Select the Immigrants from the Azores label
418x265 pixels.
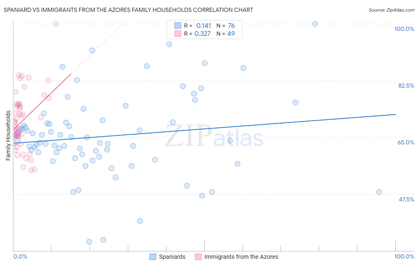coord(241,257)
